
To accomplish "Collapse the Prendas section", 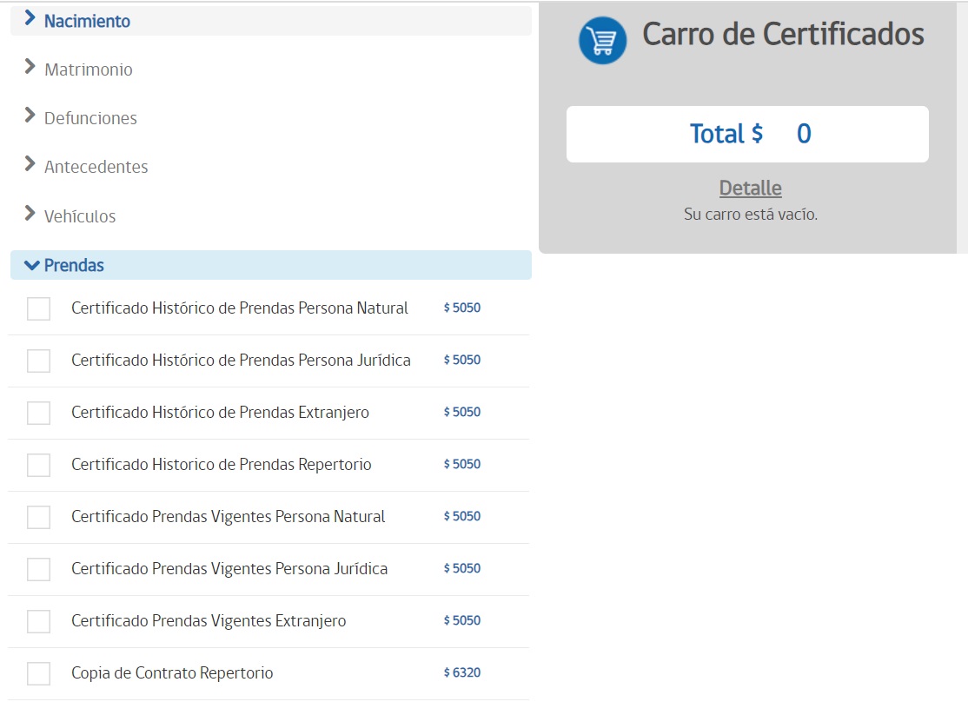I will click(x=74, y=266).
